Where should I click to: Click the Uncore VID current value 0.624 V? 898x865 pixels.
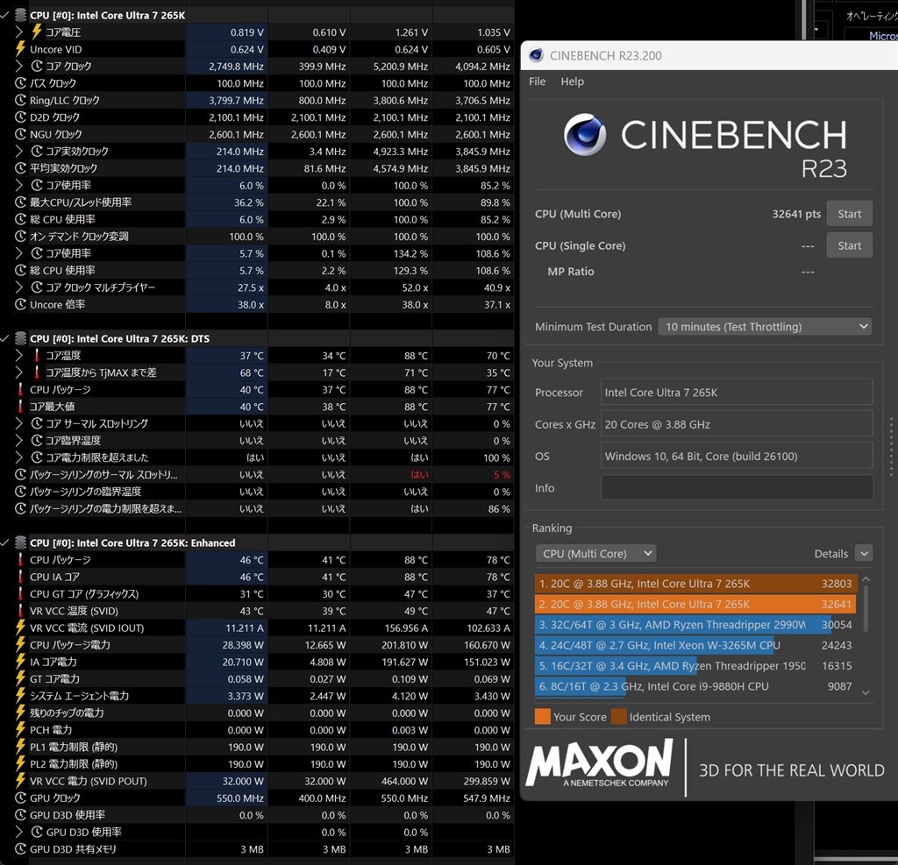coord(246,49)
